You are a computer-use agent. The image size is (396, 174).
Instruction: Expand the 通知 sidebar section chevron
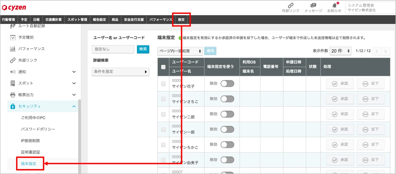coord(74,72)
